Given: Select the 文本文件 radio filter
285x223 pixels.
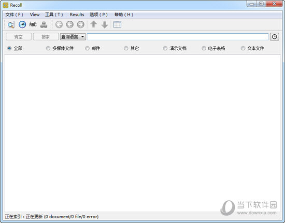Looking at the screenshot, I should (x=253, y=48).
